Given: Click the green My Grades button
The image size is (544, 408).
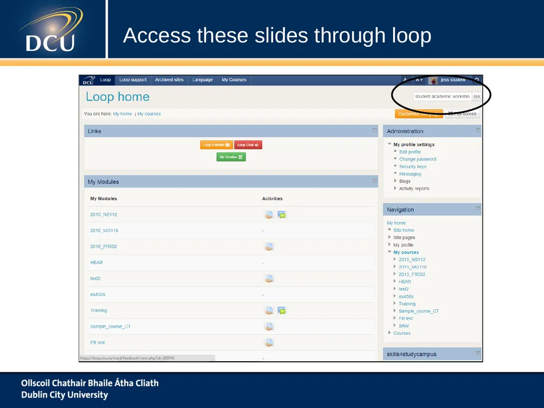Looking at the screenshot, I should [x=231, y=157].
